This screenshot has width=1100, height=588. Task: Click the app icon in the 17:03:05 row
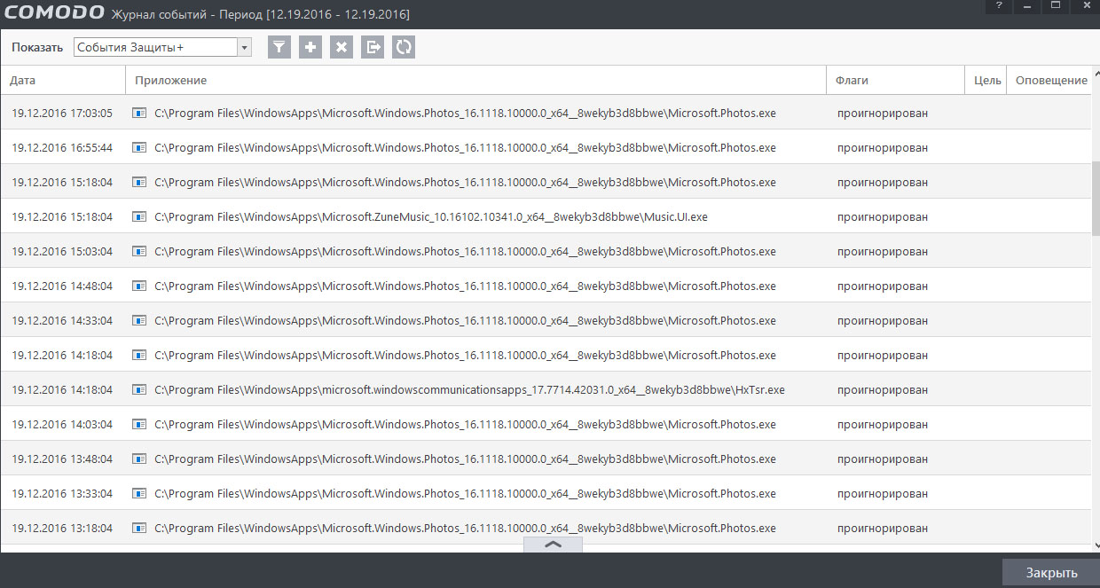[139, 113]
